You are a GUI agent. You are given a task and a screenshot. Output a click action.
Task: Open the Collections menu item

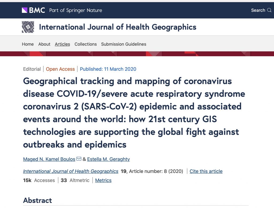(x=86, y=44)
